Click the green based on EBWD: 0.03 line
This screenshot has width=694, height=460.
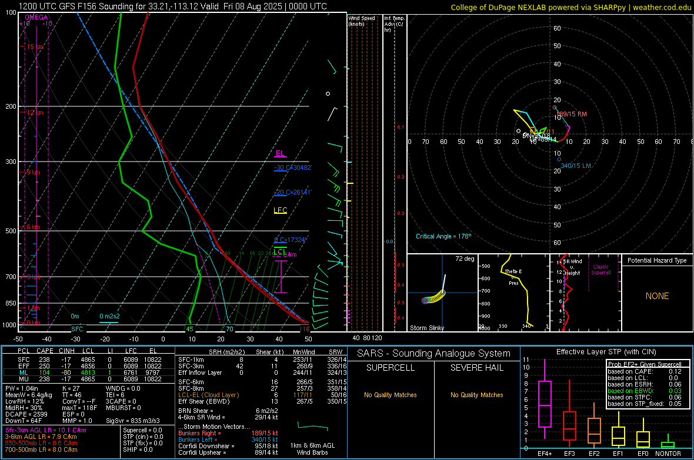(645, 391)
